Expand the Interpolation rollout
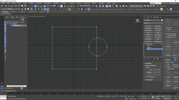The height and width of the screenshot is (100, 179). coord(153,80)
